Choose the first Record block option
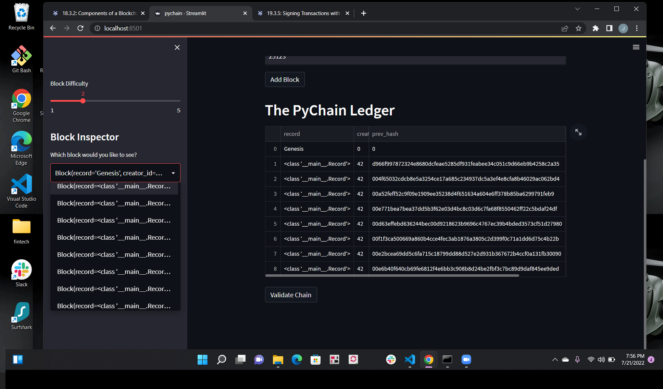This screenshot has height=389, width=663. (x=114, y=186)
